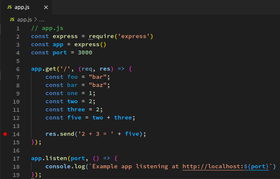Click the '2 + 3 = ' string on line 14

click(x=96, y=134)
